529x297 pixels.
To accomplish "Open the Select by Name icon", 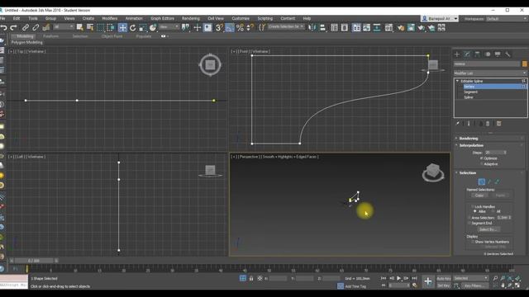I will [90, 27].
